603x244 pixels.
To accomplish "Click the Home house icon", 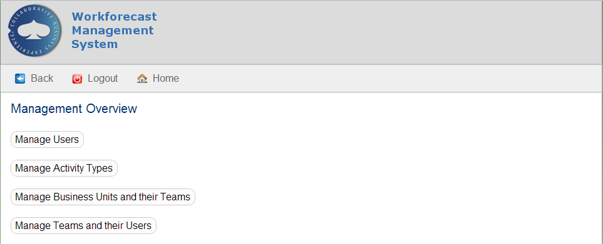I will click(x=142, y=79).
